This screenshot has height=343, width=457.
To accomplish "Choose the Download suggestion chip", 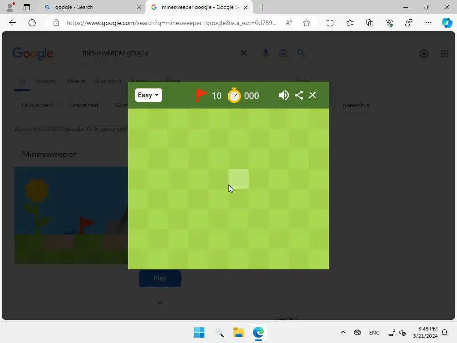I will click(x=84, y=105).
